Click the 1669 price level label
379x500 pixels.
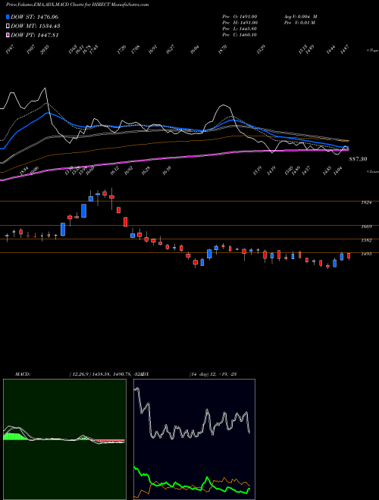click(x=366, y=227)
